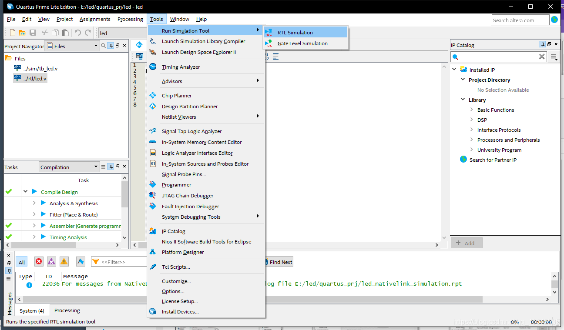The height and width of the screenshot is (330, 564).
Task: Collapse the Installed IP tree node
Action: (454, 70)
